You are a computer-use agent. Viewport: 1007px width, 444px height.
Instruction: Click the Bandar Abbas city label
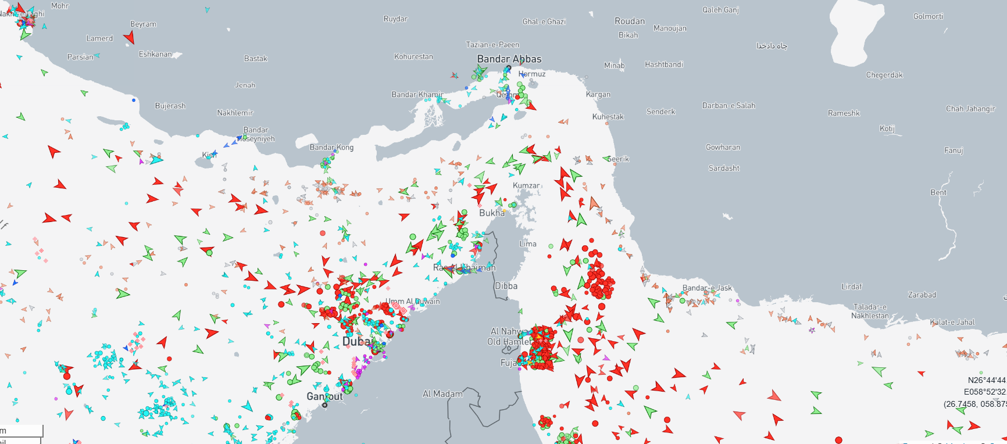[x=509, y=59]
